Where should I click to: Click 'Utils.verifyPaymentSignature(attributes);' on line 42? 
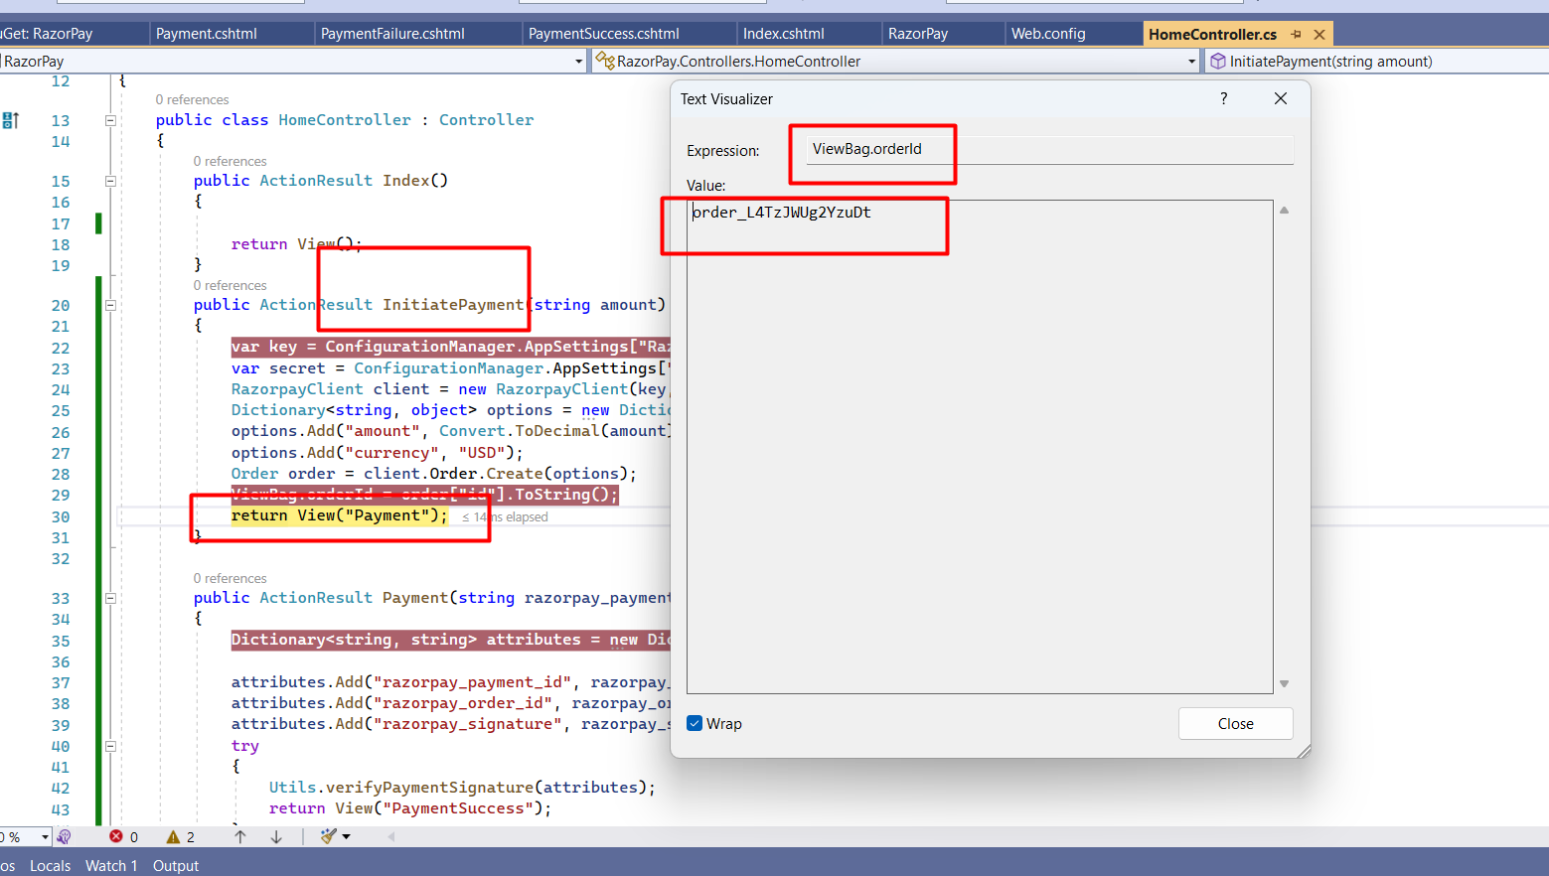462,788
